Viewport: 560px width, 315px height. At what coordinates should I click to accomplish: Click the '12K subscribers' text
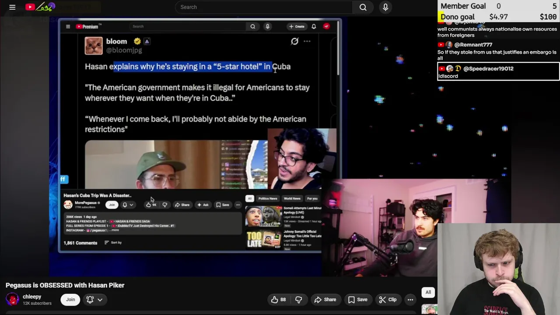[37, 303]
